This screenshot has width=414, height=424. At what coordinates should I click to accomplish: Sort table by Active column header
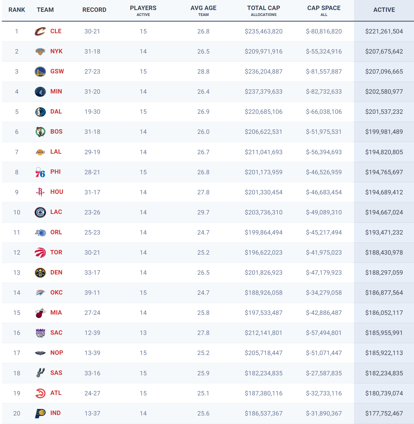384,10
